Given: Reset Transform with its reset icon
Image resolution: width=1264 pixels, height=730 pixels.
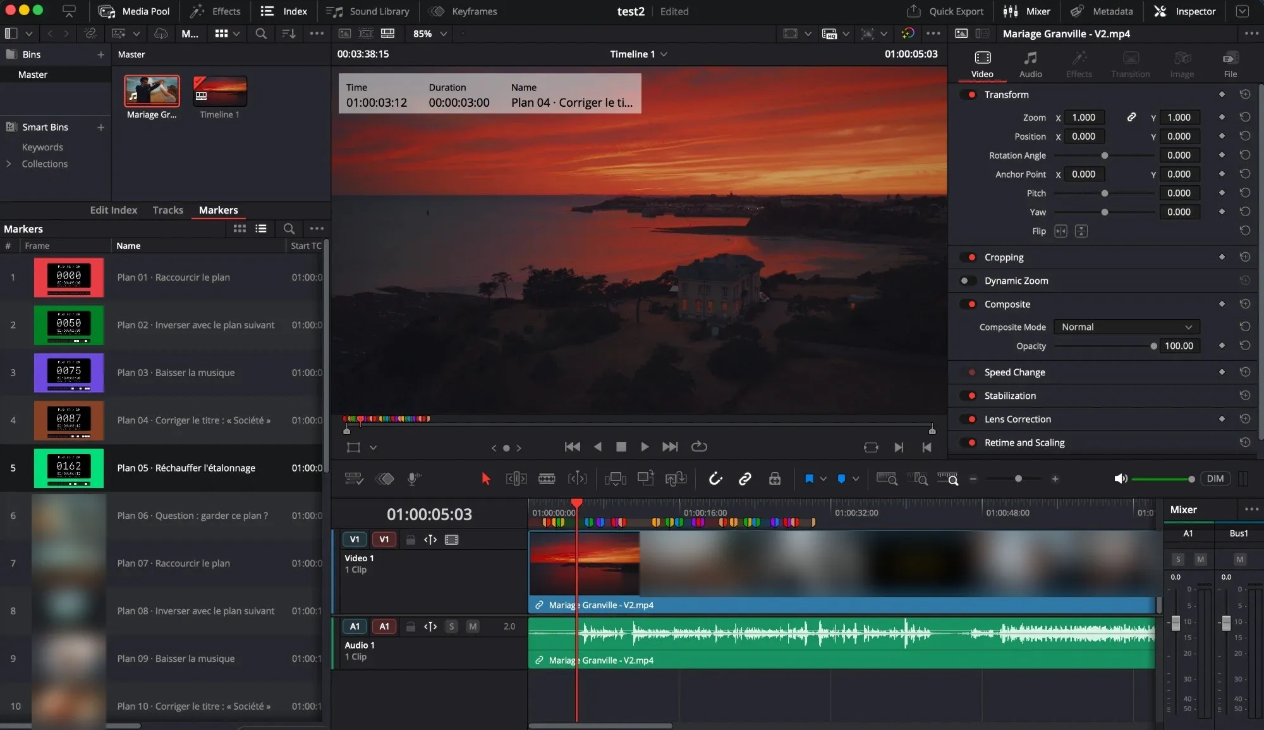Looking at the screenshot, I should coord(1244,95).
